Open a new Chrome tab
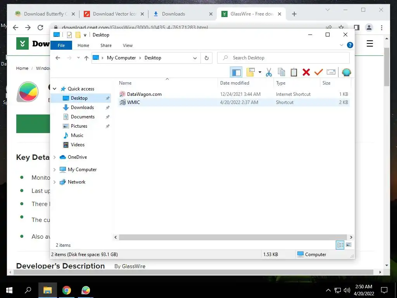Viewport: 397px width, 298px height. tap(294, 14)
